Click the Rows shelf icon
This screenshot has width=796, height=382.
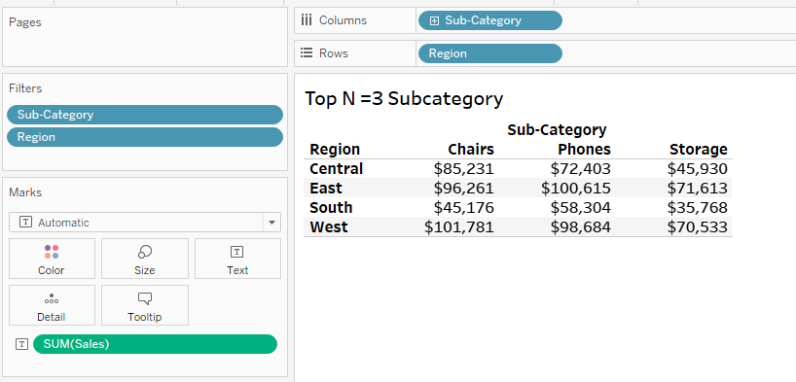coord(307,52)
